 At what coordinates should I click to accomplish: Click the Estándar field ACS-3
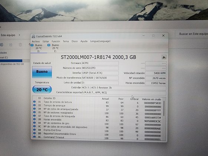point(124,88)
